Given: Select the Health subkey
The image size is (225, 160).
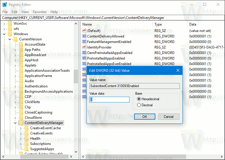Looking at the screenshot, I should [x=35, y=139].
